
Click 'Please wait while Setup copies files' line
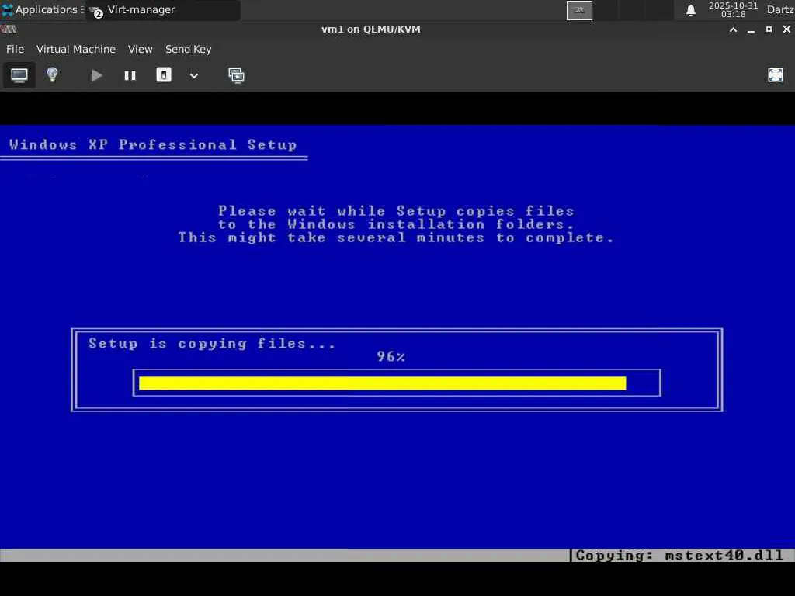(396, 211)
